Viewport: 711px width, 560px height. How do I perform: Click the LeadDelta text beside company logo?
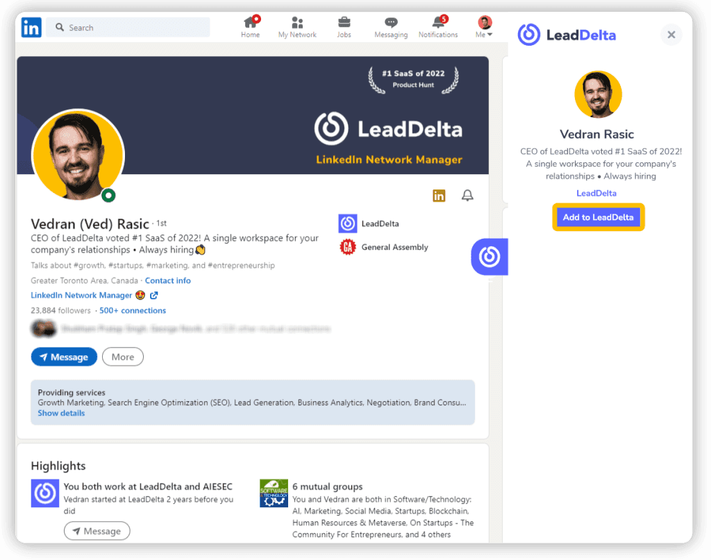pyautogui.click(x=380, y=223)
